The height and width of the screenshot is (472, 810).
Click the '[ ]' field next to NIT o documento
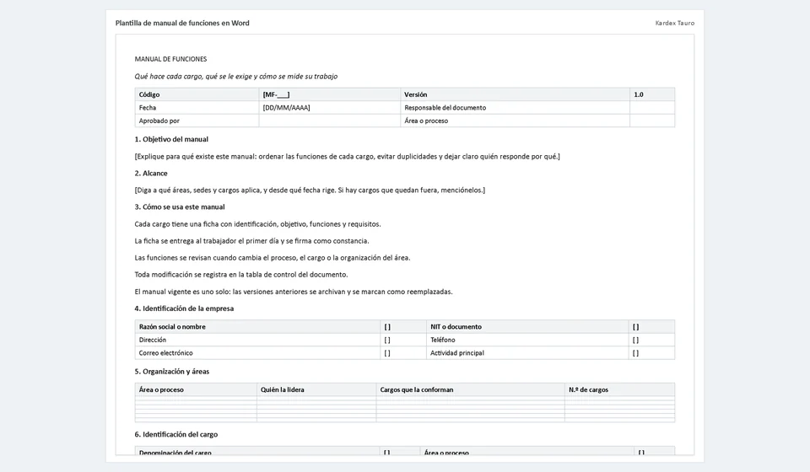click(x=651, y=326)
